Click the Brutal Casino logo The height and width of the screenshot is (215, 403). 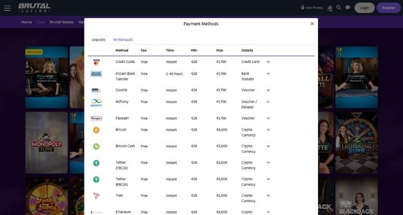click(34, 8)
